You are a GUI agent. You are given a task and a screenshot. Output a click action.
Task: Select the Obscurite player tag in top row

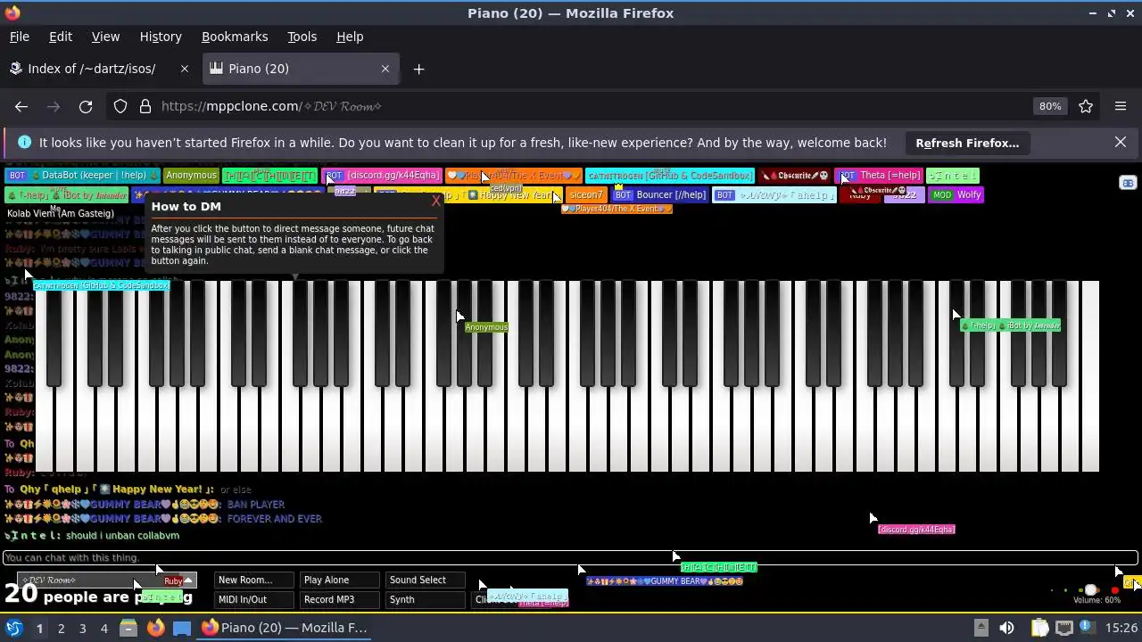795,176
